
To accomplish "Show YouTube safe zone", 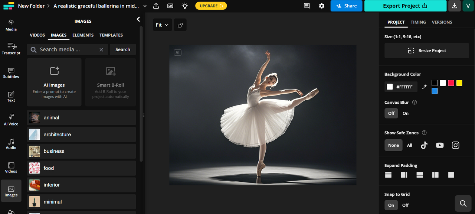I will click(440, 145).
